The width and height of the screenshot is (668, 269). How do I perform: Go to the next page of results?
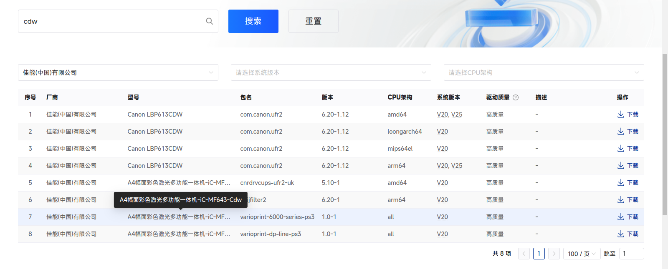[554, 254]
